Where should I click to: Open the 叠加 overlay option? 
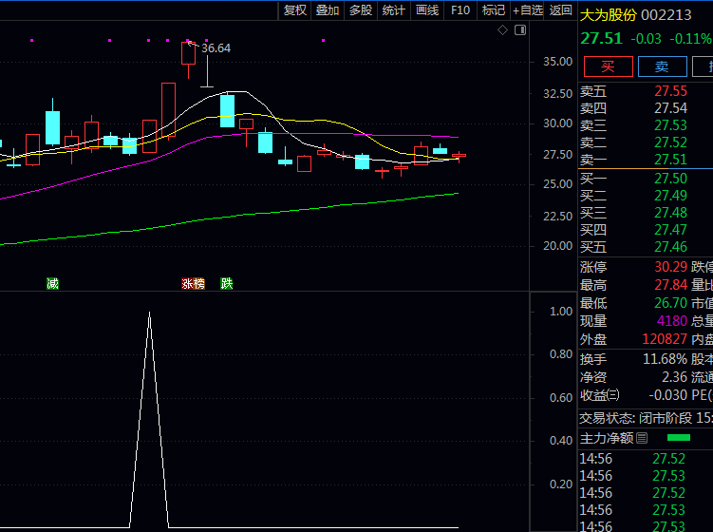click(328, 10)
